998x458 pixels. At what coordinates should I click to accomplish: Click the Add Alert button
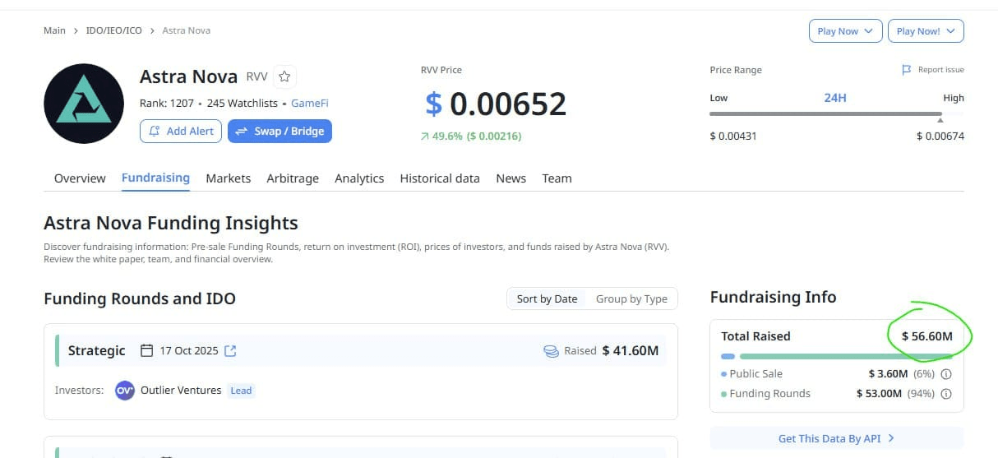coord(181,131)
